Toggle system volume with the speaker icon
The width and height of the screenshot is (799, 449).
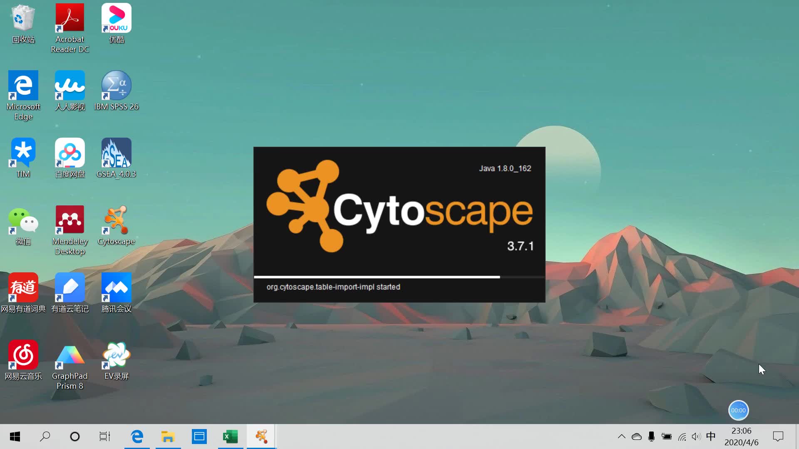point(696,437)
